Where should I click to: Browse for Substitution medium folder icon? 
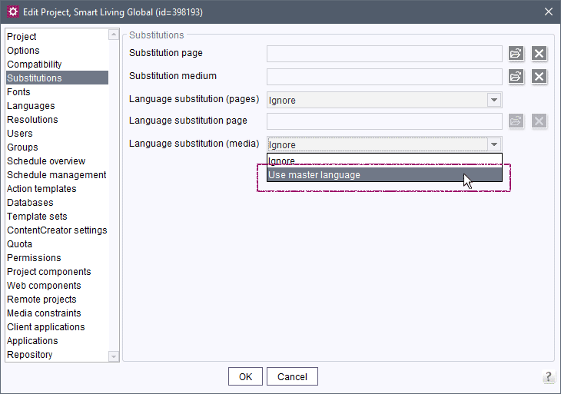pyautogui.click(x=516, y=77)
